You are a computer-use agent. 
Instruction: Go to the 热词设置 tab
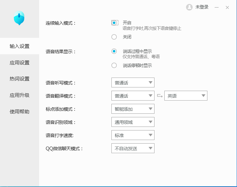(x=19, y=79)
